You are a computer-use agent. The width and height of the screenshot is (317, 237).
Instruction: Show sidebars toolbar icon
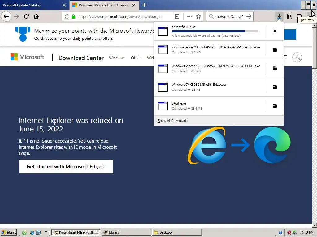coord(299,16)
